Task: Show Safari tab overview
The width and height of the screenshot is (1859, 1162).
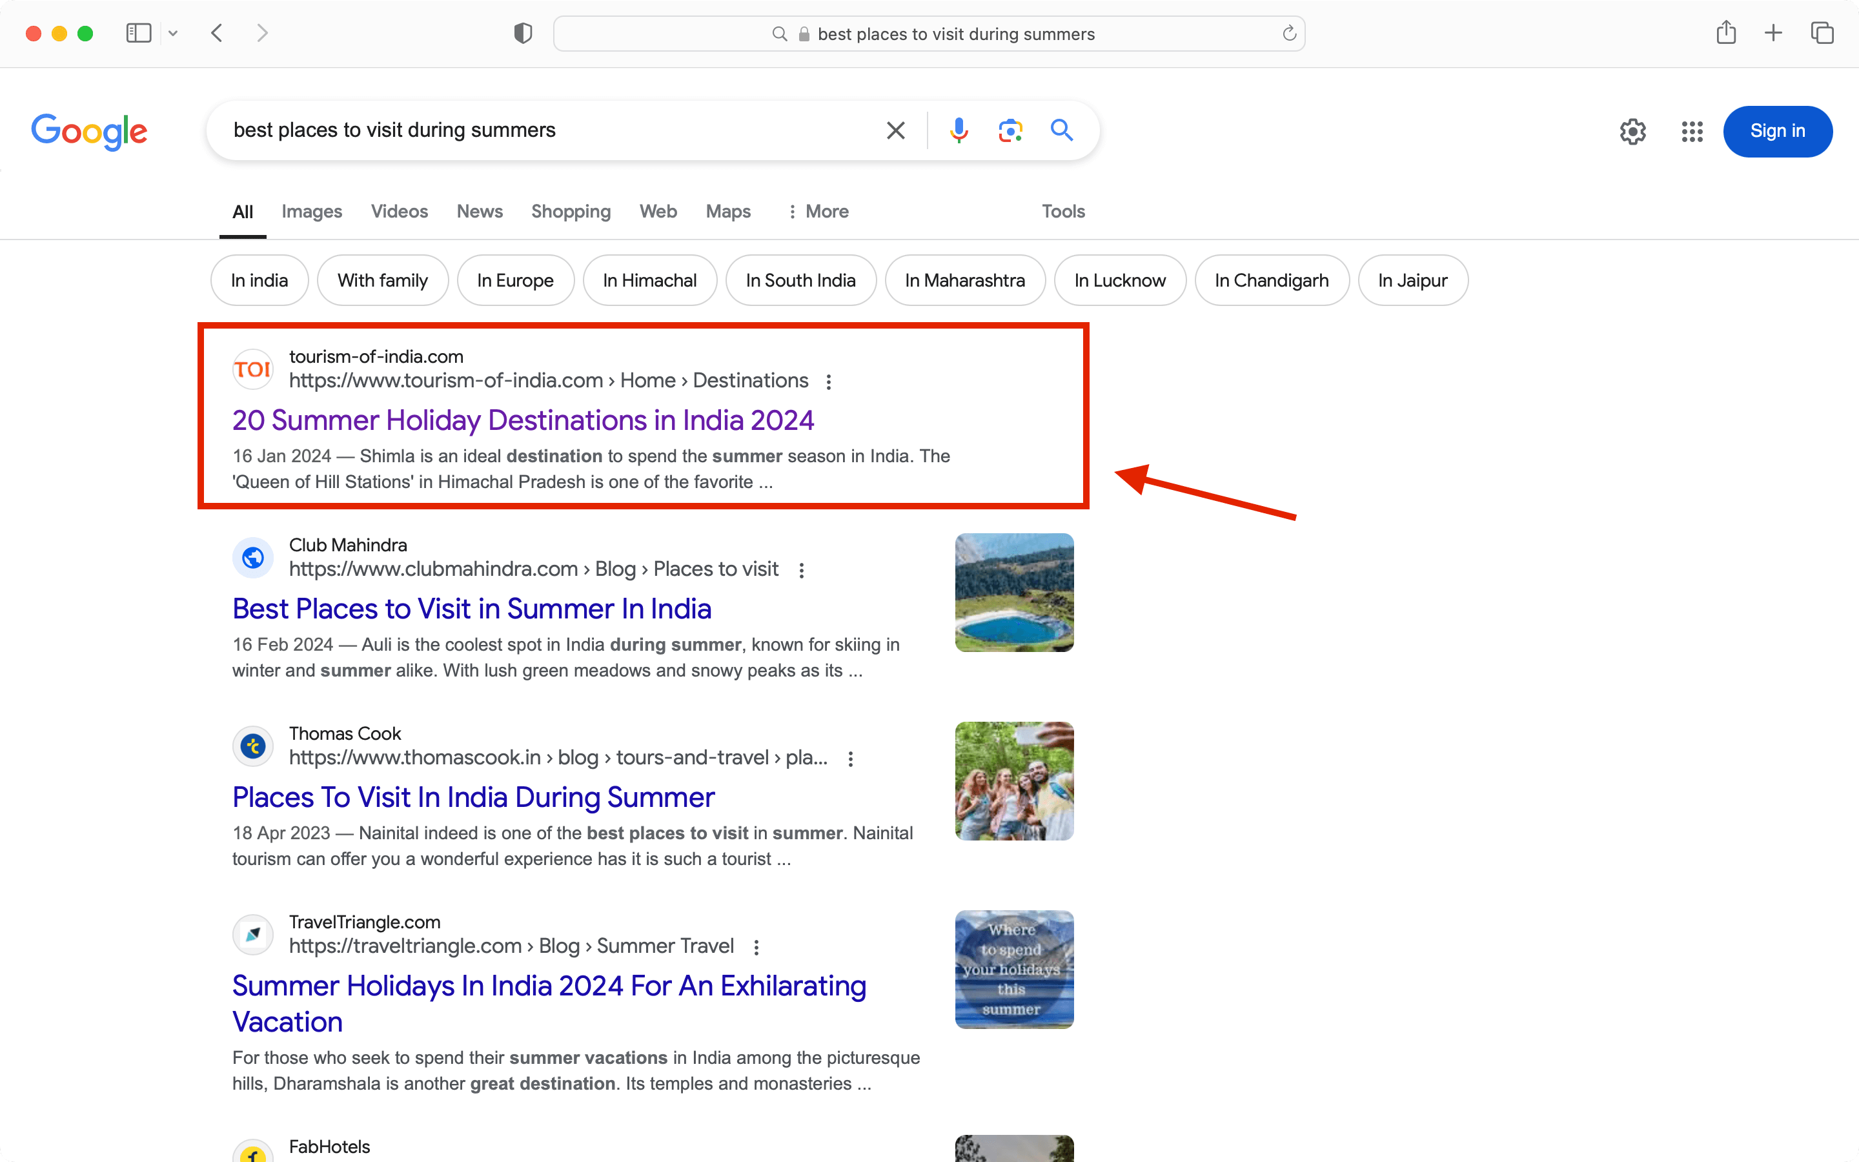Action: pyautogui.click(x=1822, y=33)
